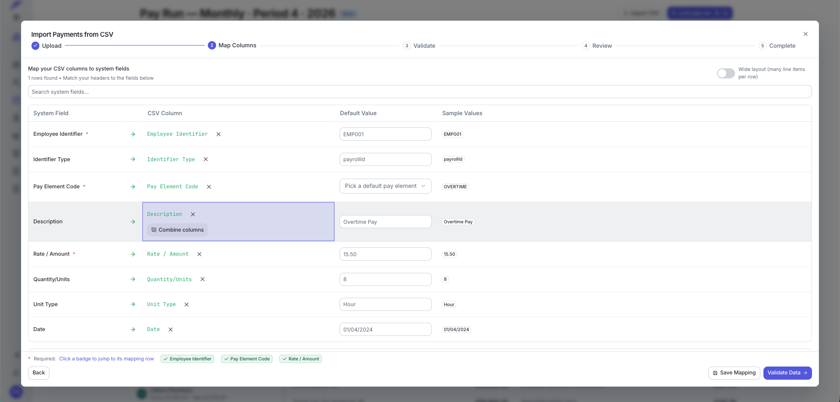
Task: Jump to Pay Element Code via required badge
Action: [247, 359]
